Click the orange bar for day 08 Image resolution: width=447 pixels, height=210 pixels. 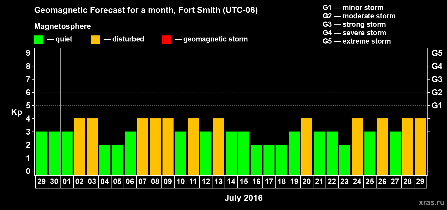pos(155,147)
